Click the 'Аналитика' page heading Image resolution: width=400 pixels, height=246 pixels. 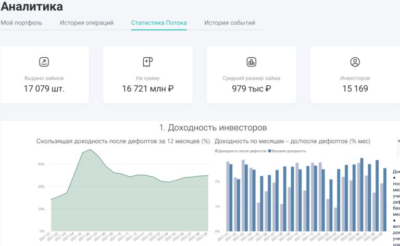click(x=31, y=7)
